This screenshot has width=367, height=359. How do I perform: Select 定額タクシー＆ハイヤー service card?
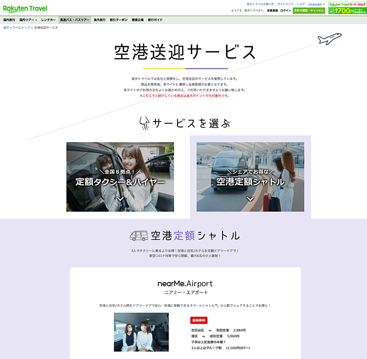[120, 177]
